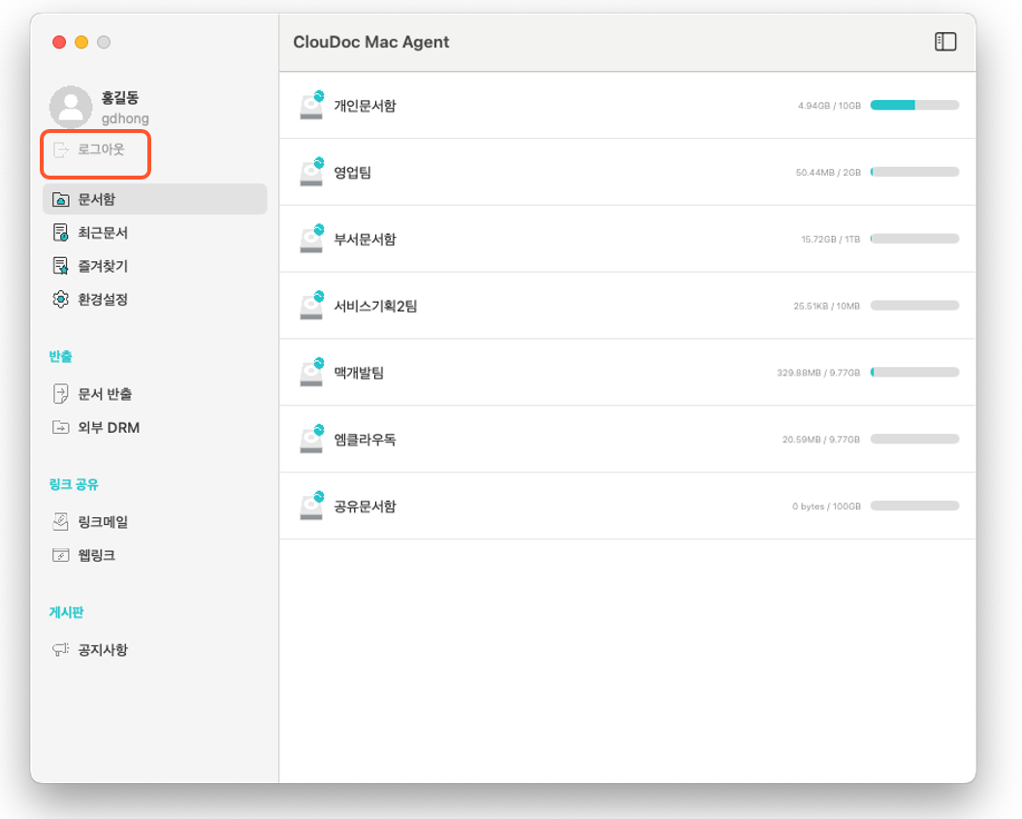Click the 환경설정 gear icon
Image resolution: width=1022 pixels, height=819 pixels.
[61, 299]
